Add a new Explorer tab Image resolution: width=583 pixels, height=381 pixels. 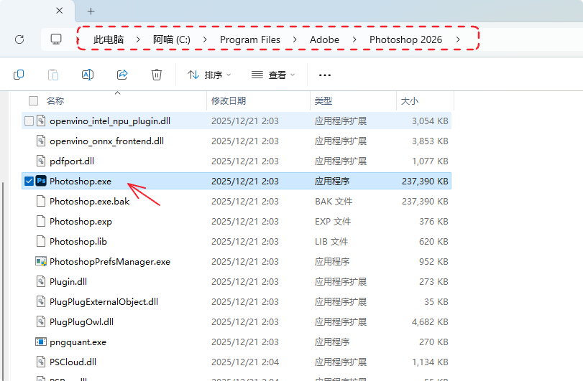[x=91, y=11]
